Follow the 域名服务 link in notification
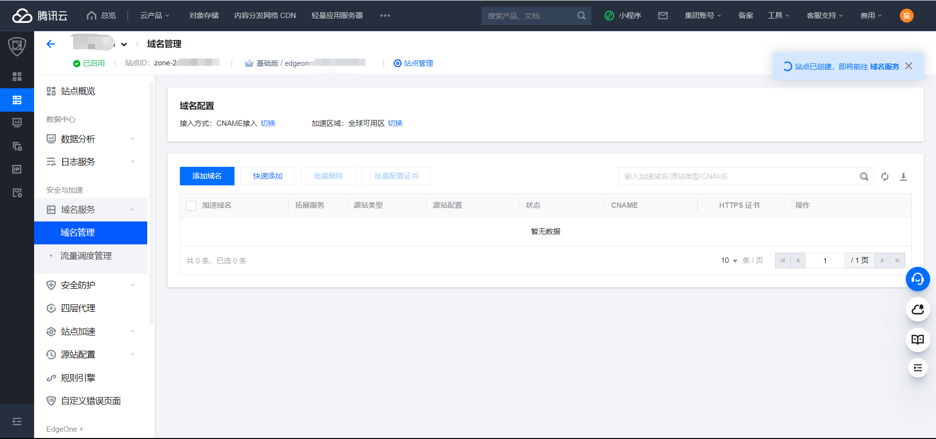 (x=884, y=66)
